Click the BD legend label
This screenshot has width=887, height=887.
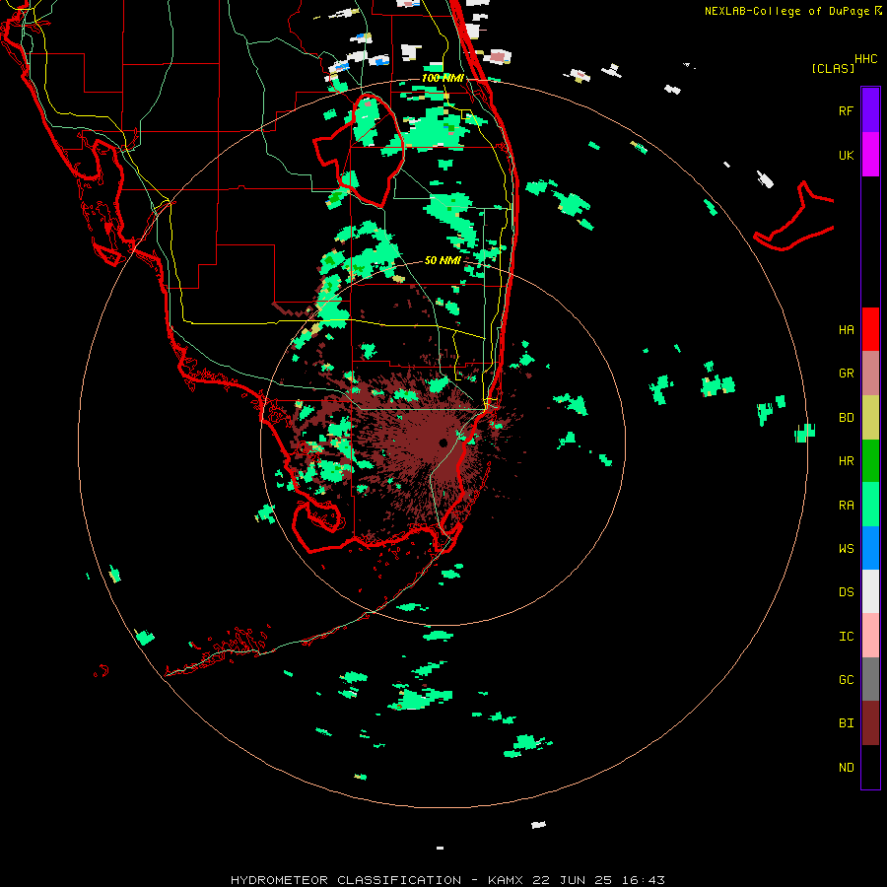tap(846, 418)
